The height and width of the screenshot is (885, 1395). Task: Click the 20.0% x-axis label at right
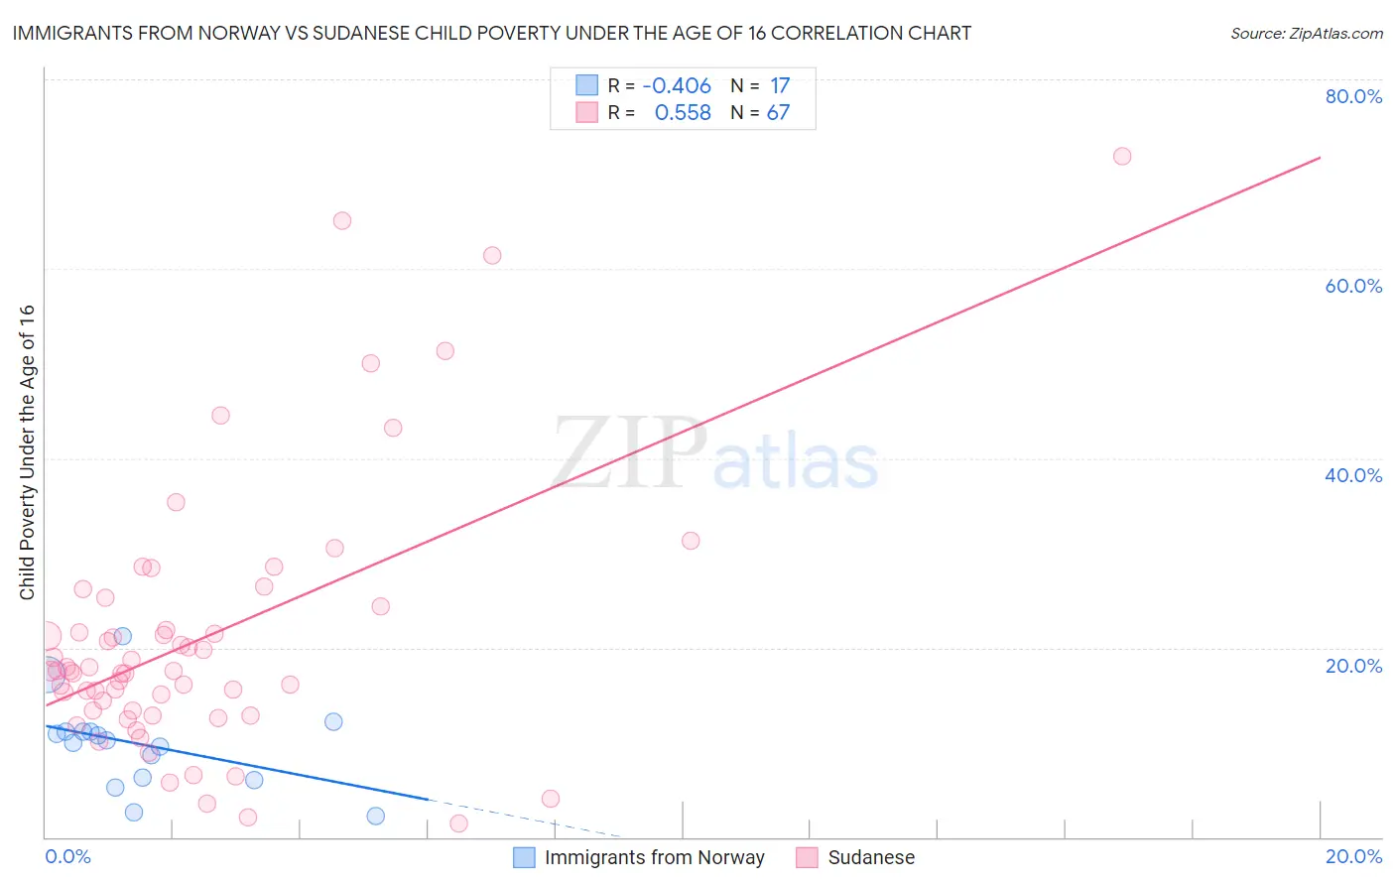1353,856
